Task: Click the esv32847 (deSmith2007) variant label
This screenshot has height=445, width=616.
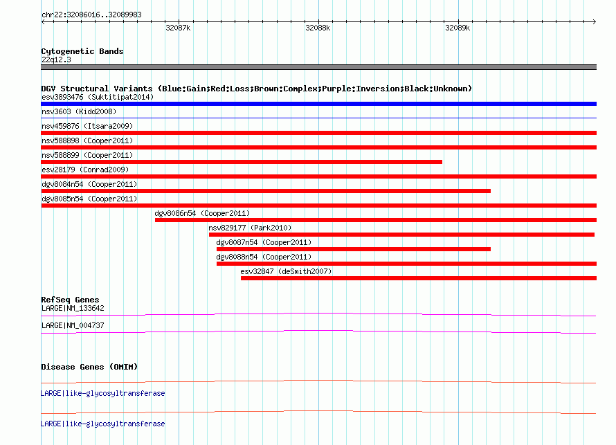Action: pos(286,271)
